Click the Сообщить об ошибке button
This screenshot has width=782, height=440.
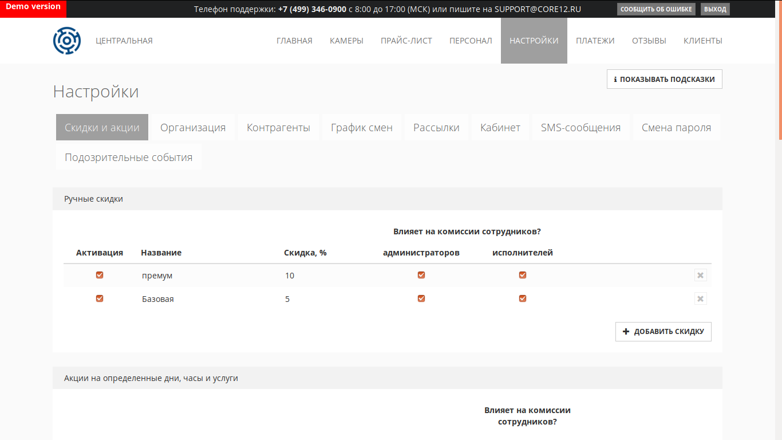657,9
